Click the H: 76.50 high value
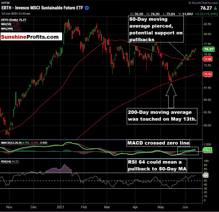219x212 pixels. (153, 14)
